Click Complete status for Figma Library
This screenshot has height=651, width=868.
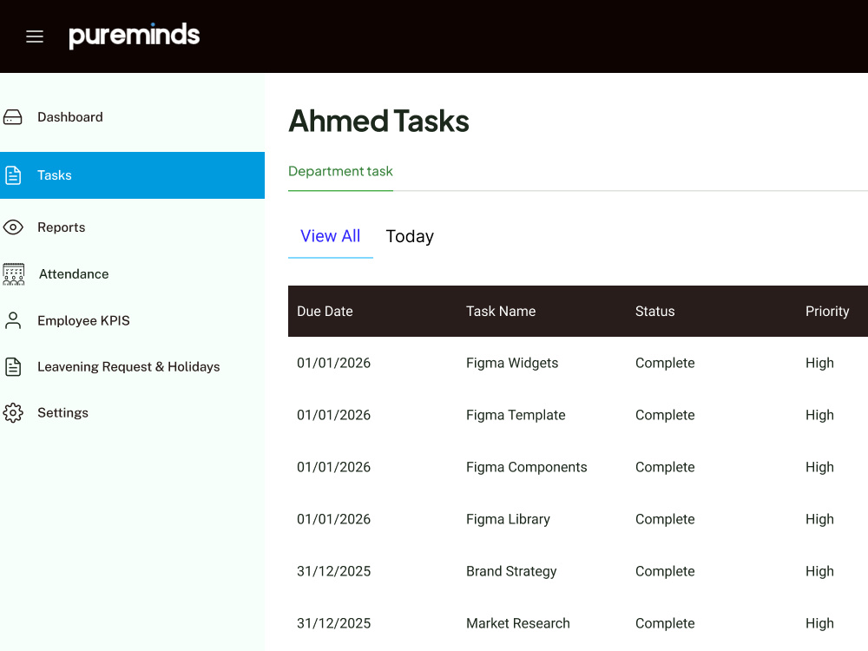pos(665,519)
